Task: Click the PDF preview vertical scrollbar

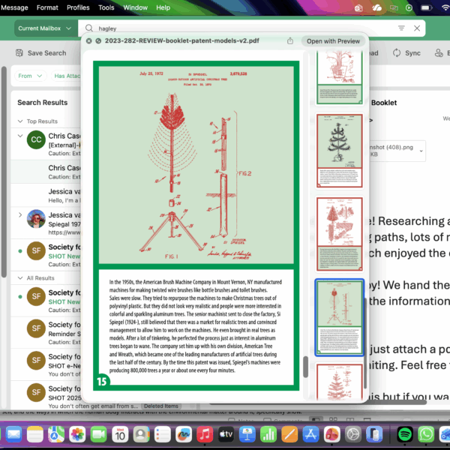Action: point(304,367)
